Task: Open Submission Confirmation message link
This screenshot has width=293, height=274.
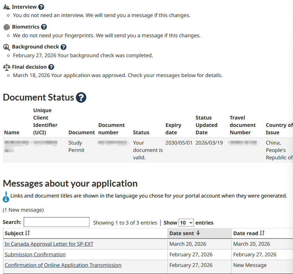Action: coord(35,255)
